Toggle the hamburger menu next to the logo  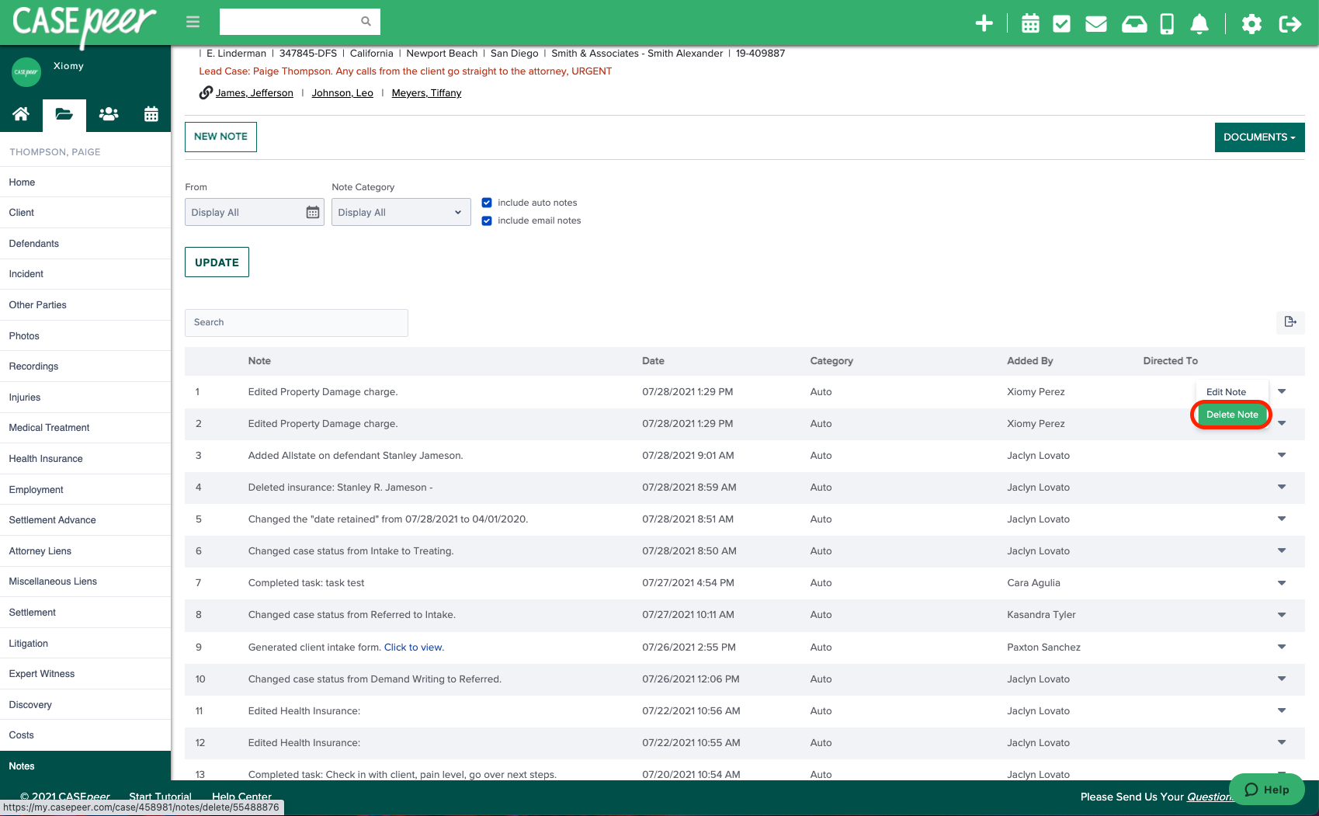pyautogui.click(x=193, y=22)
